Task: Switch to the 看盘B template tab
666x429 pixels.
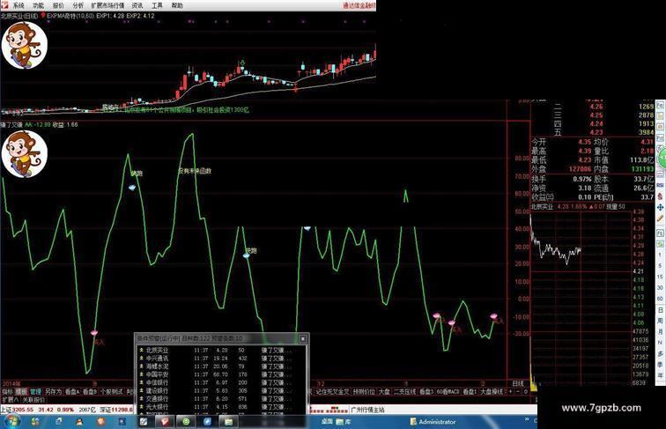Action: click(90, 392)
